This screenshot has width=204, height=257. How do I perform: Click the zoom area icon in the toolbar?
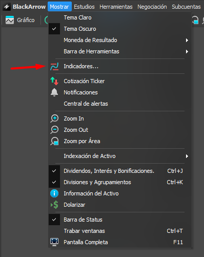coord(195,20)
